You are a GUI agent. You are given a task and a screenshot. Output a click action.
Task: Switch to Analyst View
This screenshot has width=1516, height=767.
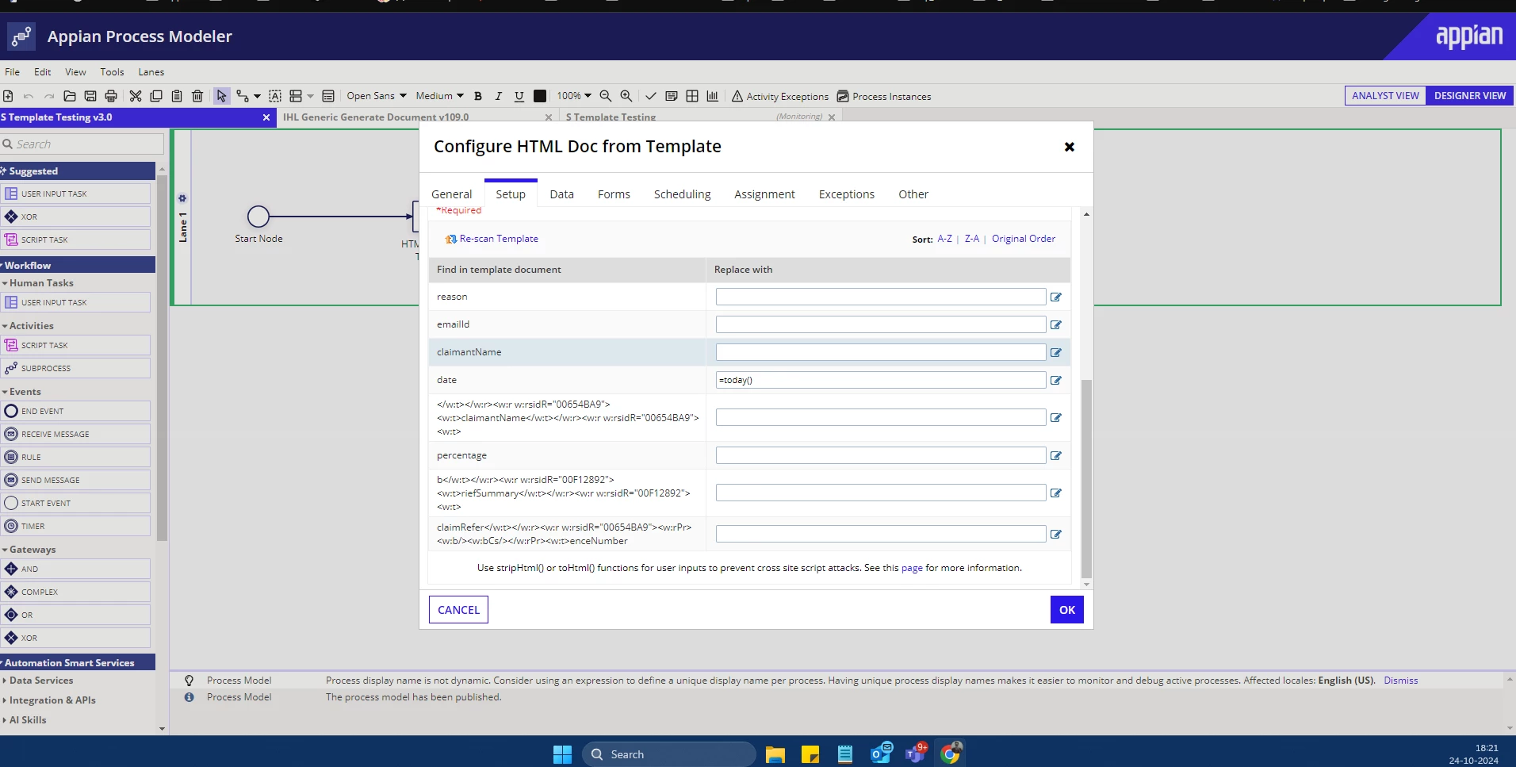tap(1385, 96)
